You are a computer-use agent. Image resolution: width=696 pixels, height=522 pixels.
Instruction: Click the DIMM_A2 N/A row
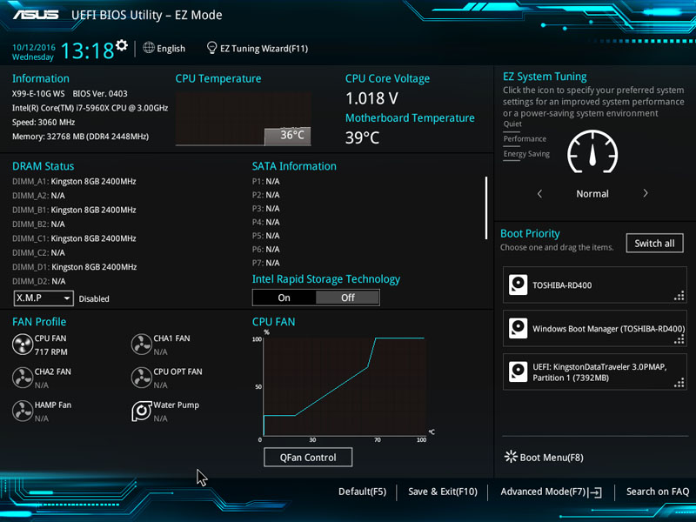38,195
